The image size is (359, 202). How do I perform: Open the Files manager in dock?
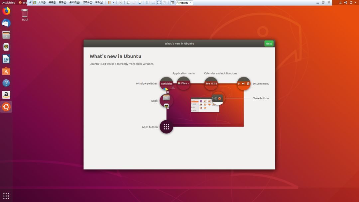(6, 35)
